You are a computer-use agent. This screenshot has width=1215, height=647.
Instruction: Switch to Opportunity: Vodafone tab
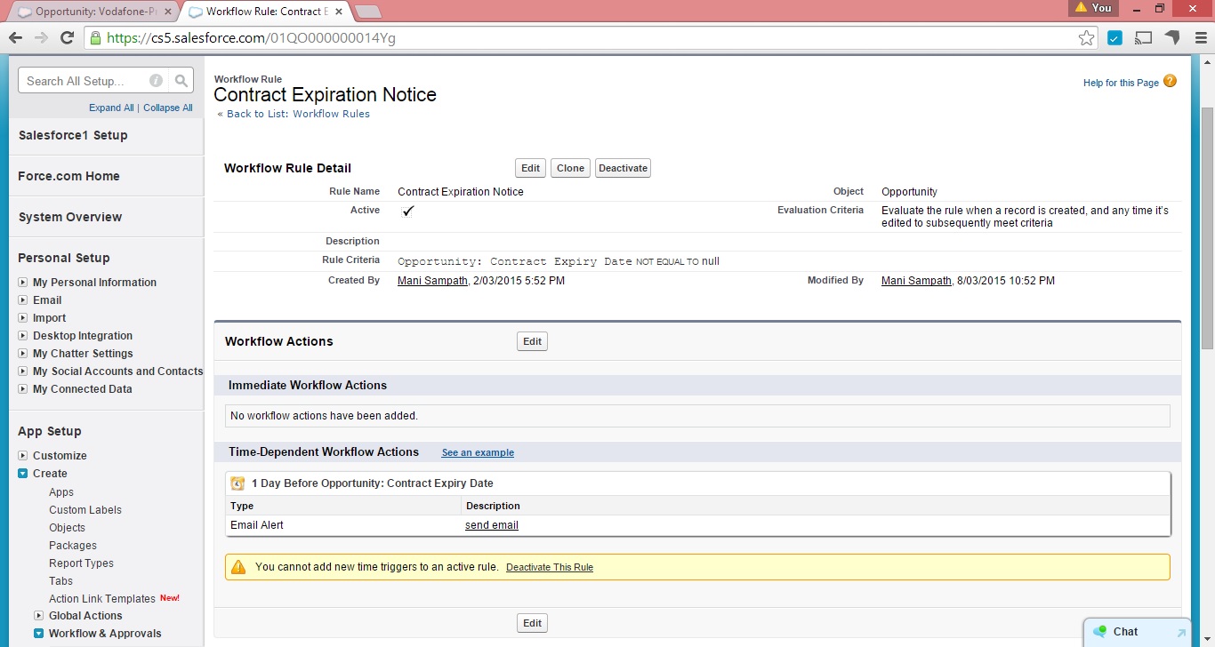[95, 12]
